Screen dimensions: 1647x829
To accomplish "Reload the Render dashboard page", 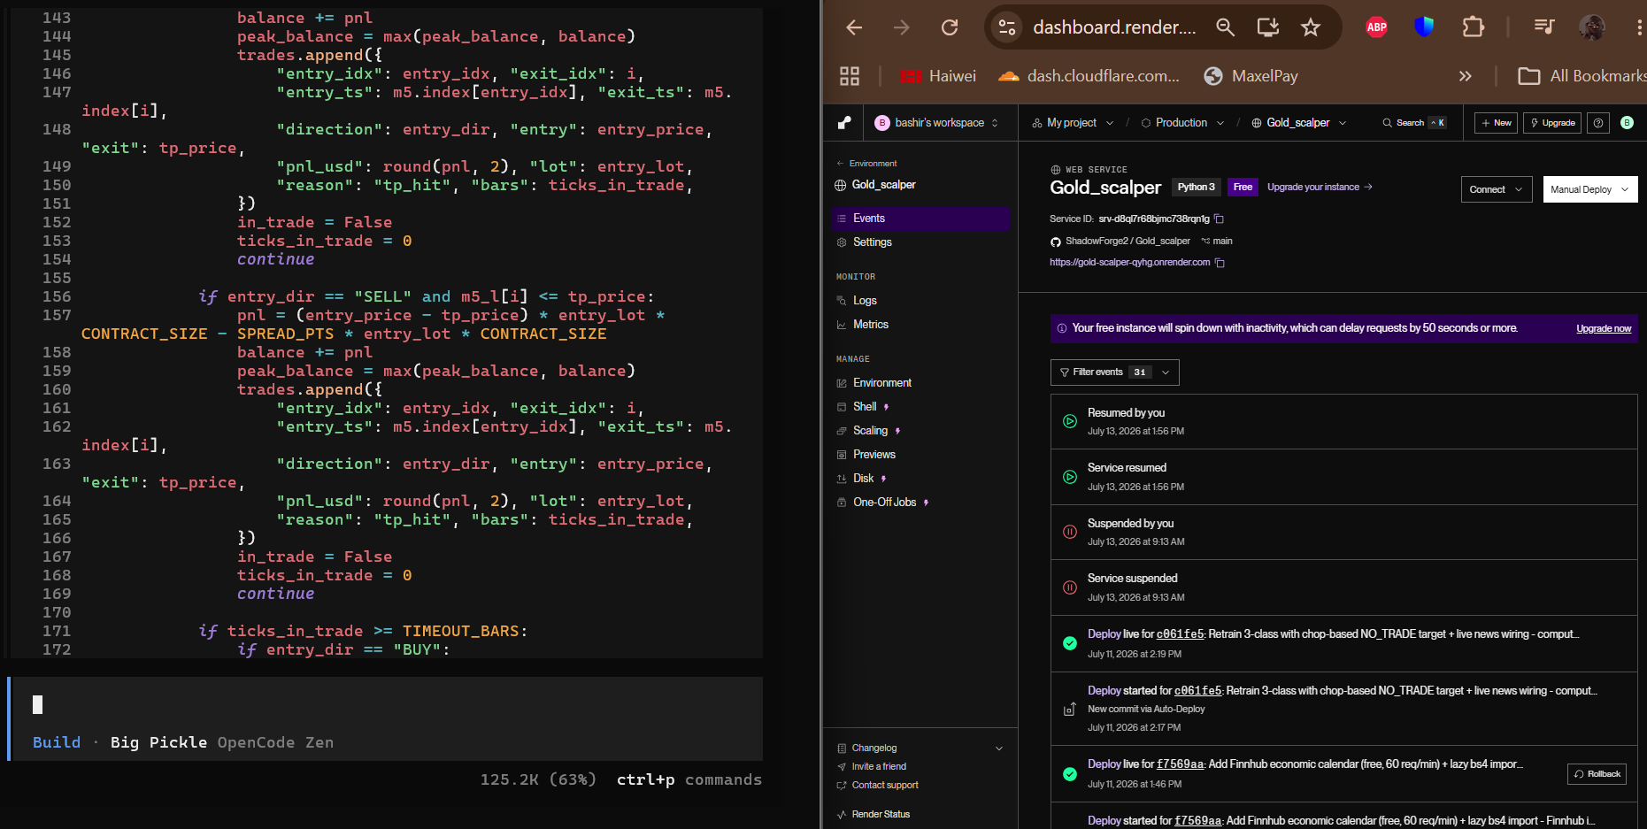I will tap(950, 27).
